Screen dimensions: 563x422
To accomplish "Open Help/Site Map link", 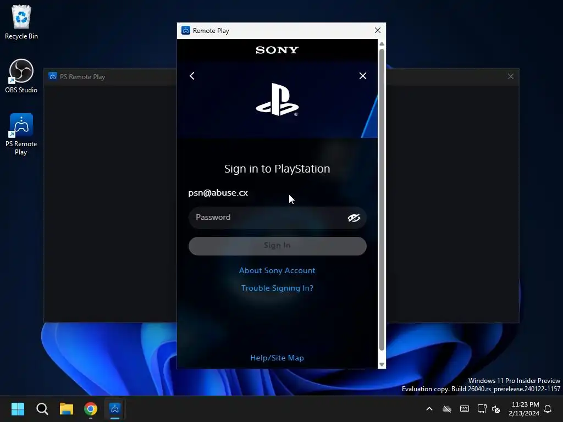I will tap(277, 358).
